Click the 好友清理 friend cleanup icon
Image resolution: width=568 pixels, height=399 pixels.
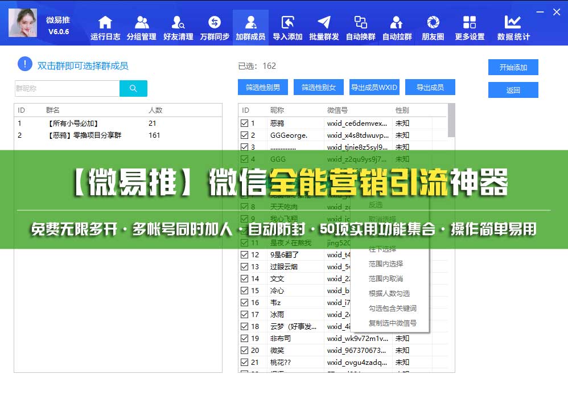click(178, 23)
